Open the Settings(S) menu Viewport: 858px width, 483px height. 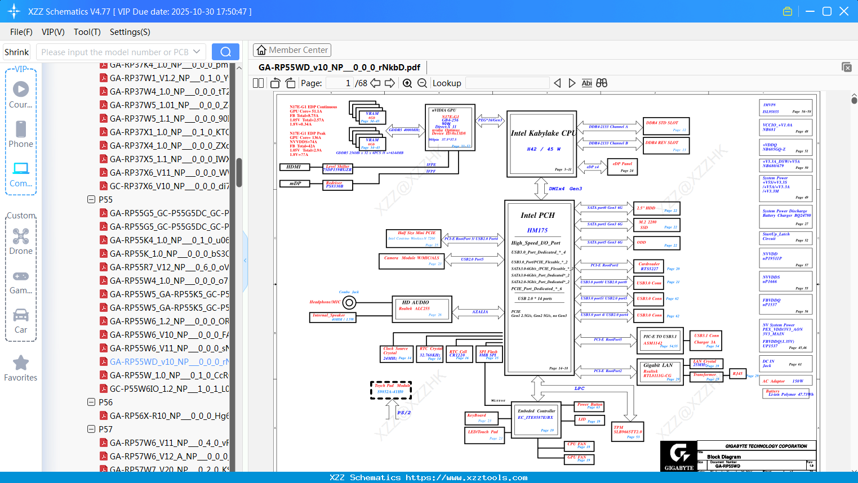coord(130,32)
